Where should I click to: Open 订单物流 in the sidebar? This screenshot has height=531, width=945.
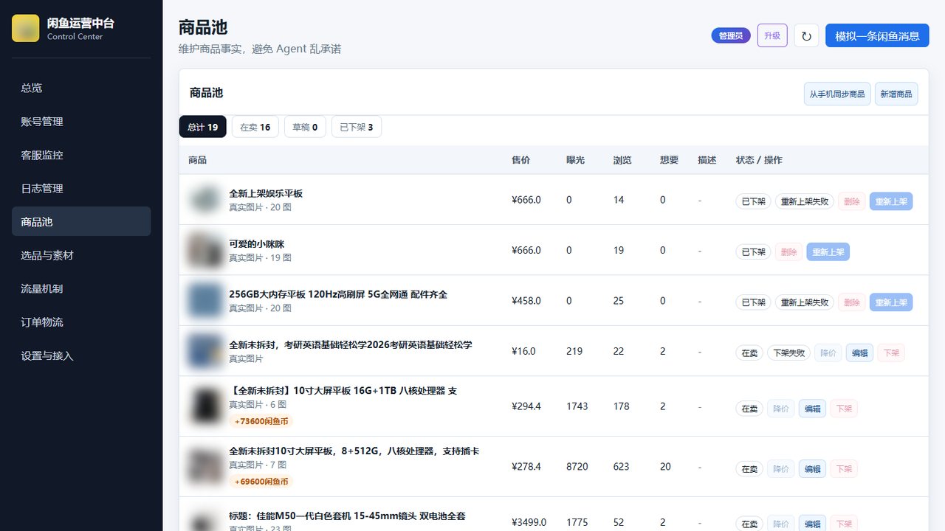pyautogui.click(x=81, y=322)
